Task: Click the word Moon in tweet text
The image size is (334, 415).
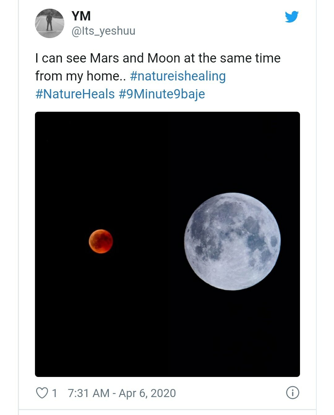Action: tap(164, 58)
